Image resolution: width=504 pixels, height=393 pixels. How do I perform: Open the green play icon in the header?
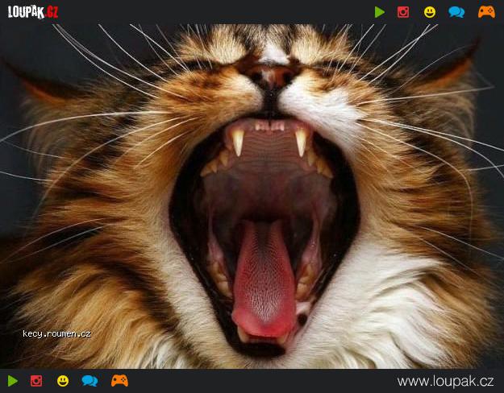(x=380, y=12)
